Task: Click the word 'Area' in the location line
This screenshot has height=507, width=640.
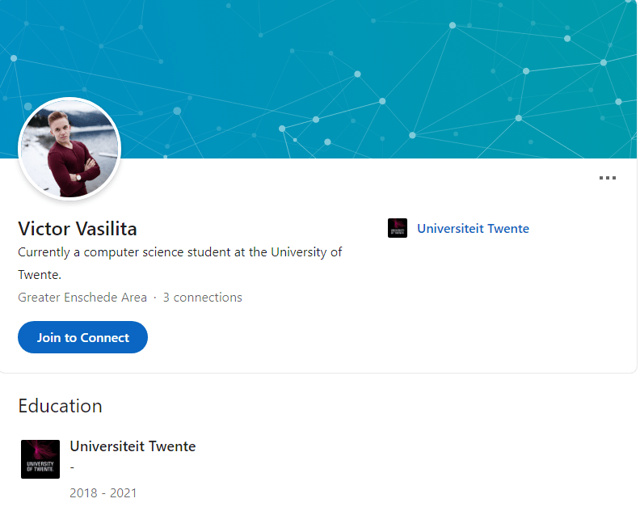Action: 134,298
